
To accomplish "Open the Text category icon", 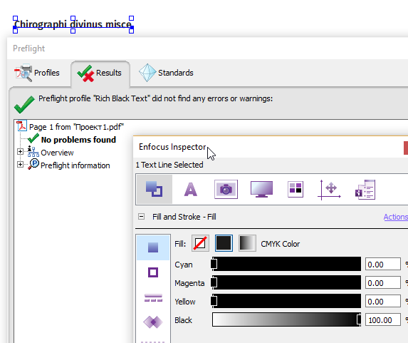I will tap(190, 189).
